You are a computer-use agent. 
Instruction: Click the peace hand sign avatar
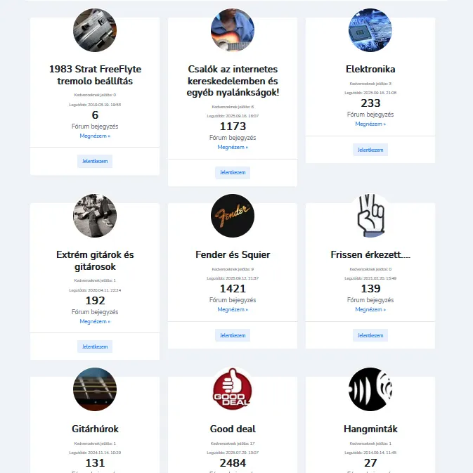click(370, 216)
